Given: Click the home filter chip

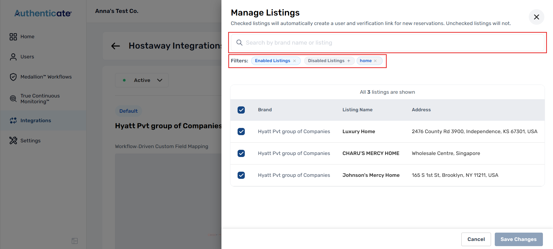Looking at the screenshot, I should 369,61.
